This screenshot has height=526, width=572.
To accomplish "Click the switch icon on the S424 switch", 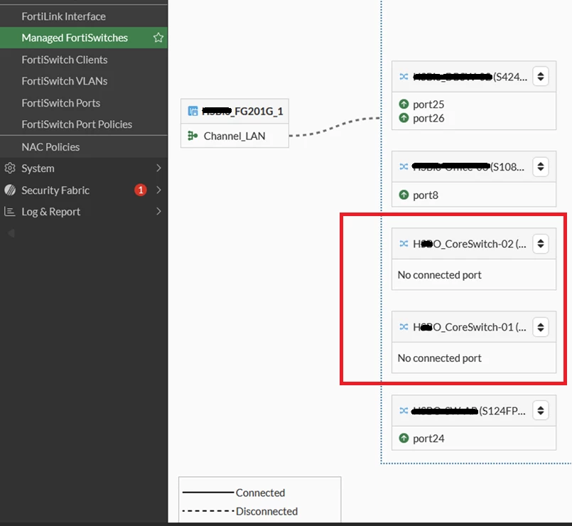I will tap(404, 77).
